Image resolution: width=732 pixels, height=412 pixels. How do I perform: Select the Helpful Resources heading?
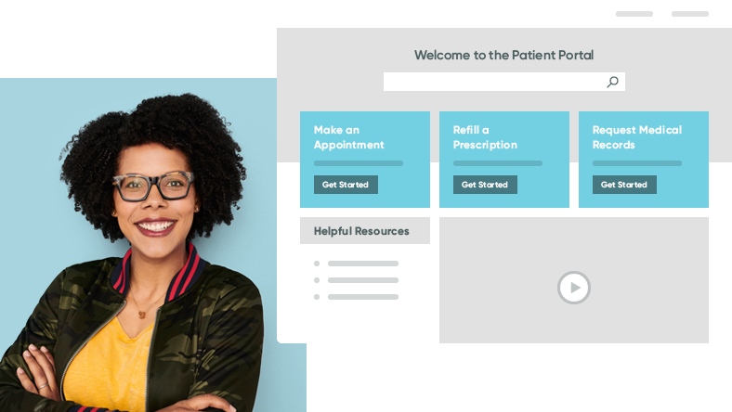click(361, 231)
